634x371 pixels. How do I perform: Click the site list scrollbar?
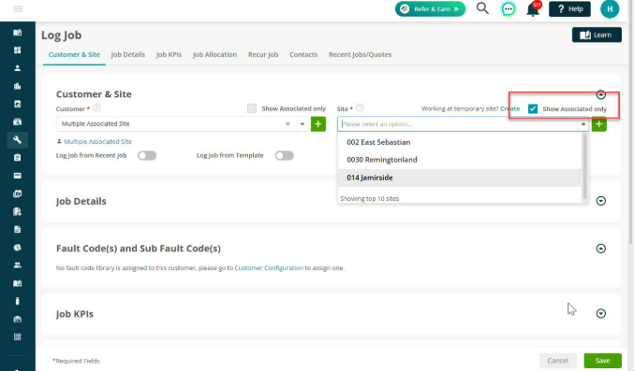pos(584,166)
